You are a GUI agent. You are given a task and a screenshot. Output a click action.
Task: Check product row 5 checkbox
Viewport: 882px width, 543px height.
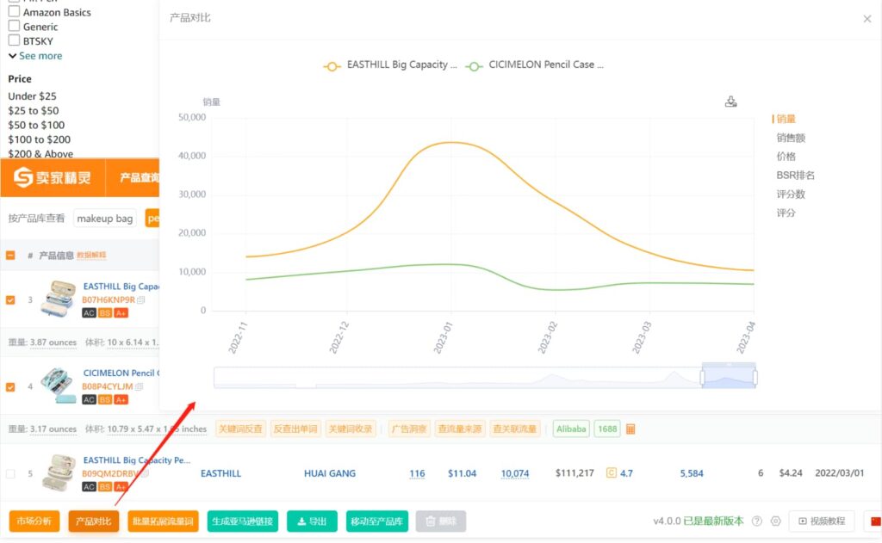coord(10,473)
